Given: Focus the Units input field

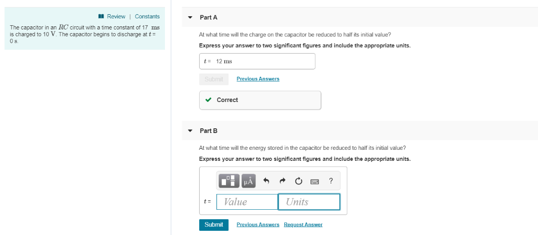Looking at the screenshot, I should pos(309,202).
